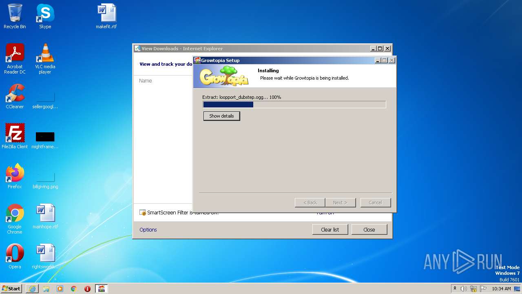Minimize the Growtopia Setup window
The image size is (522, 294).
coord(378,60)
